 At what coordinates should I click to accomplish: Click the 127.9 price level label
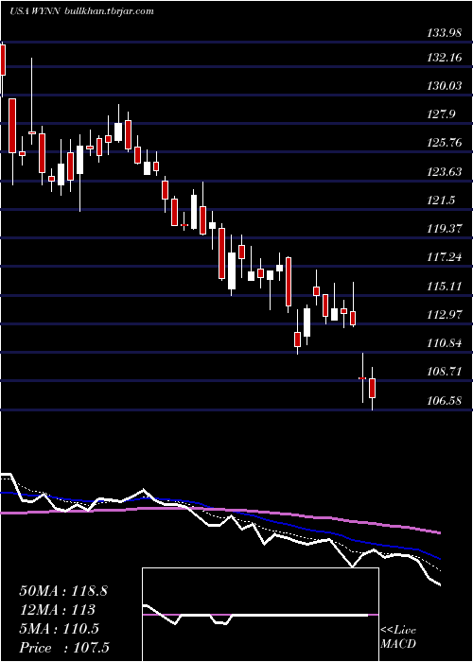441,114
